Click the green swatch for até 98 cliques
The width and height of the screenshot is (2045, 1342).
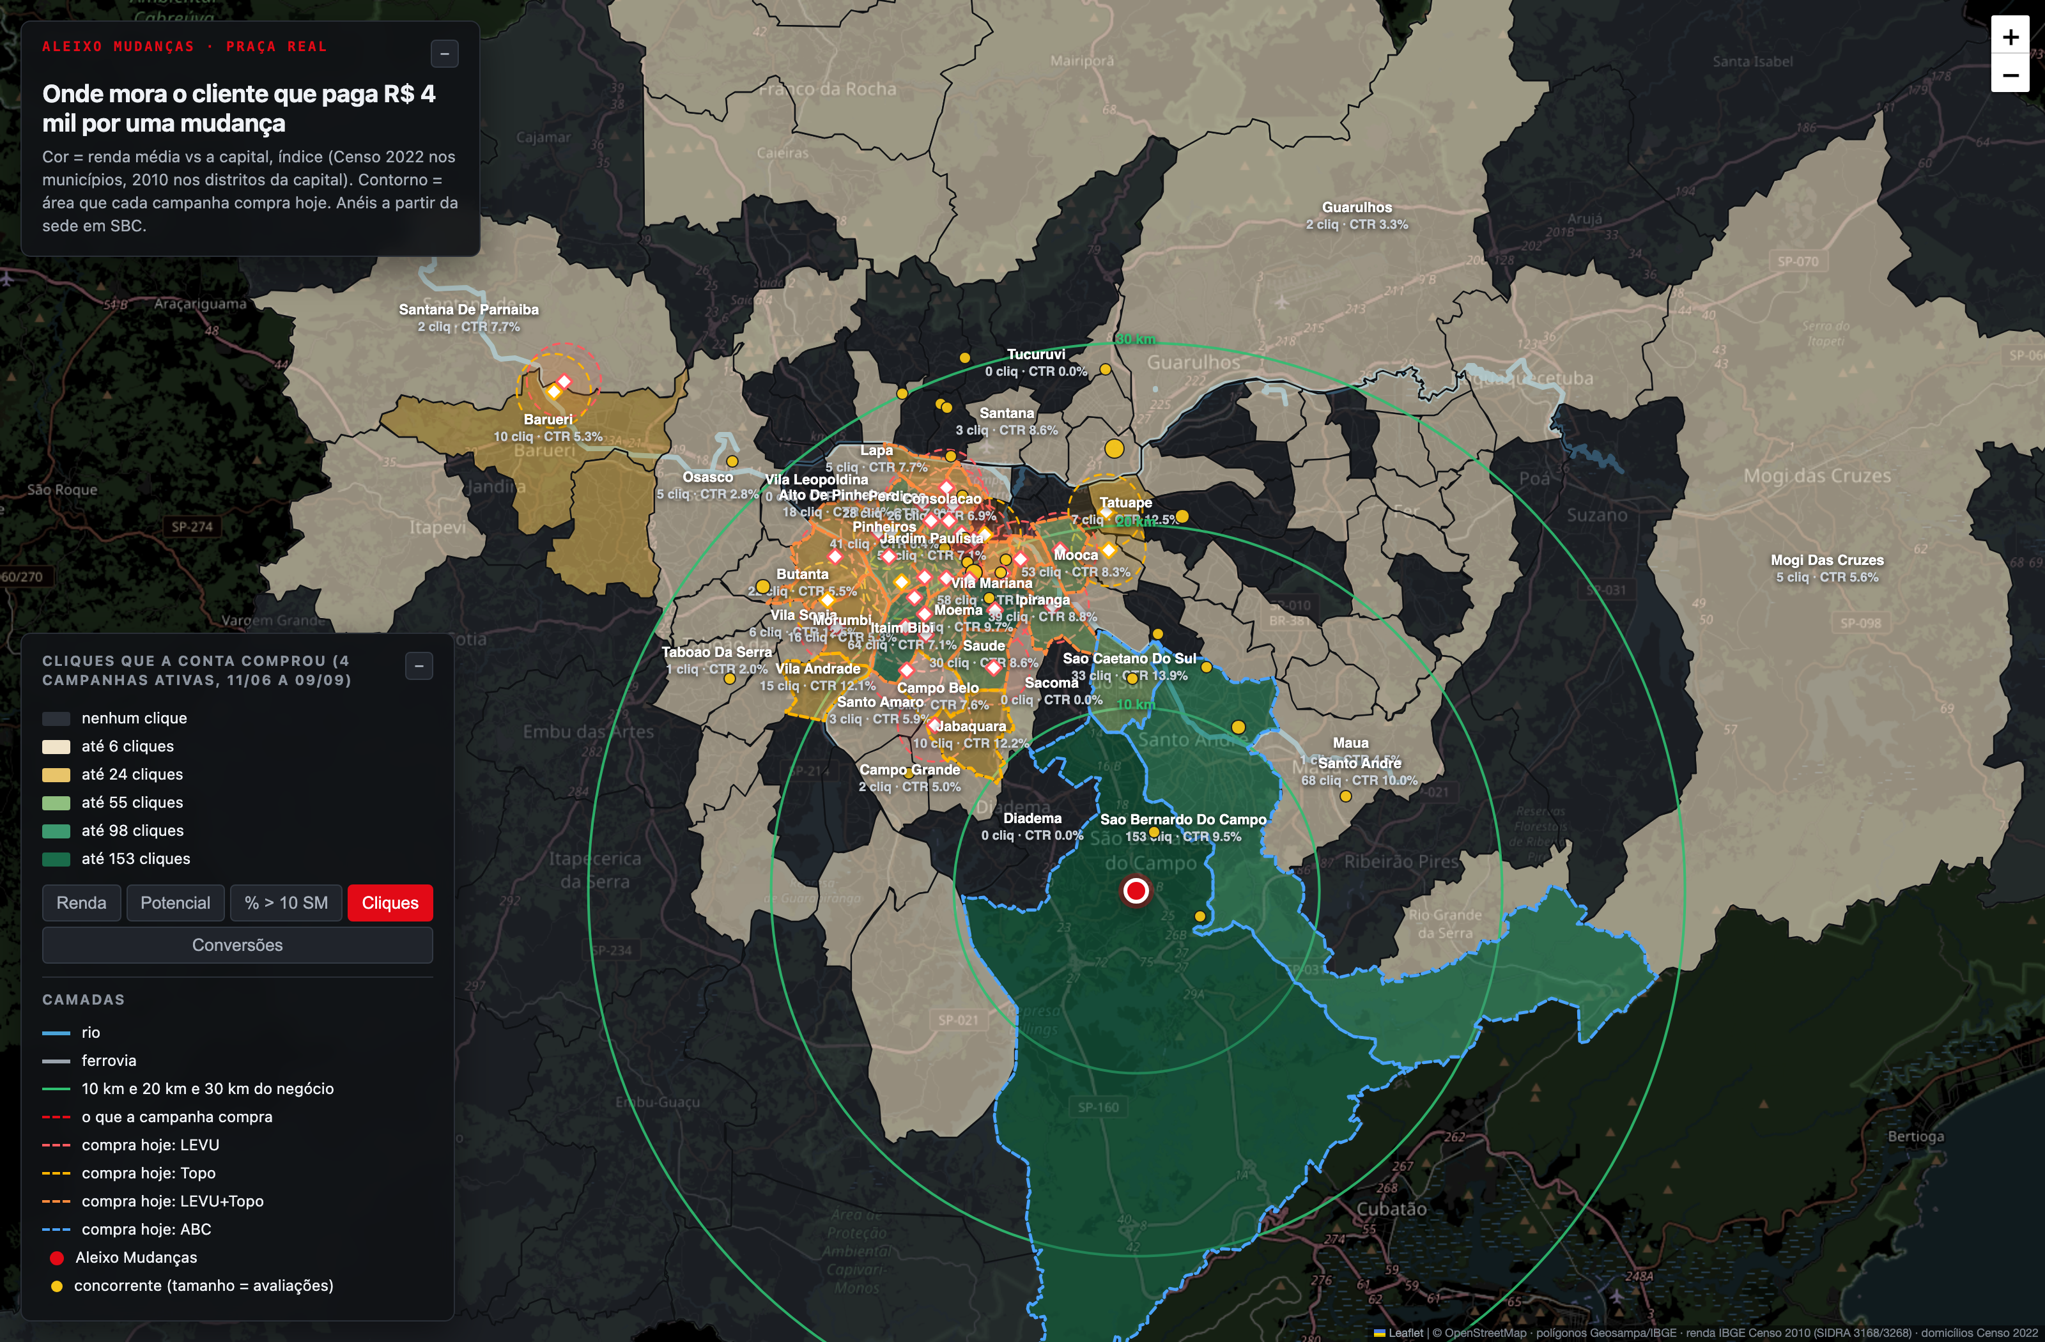tap(56, 831)
